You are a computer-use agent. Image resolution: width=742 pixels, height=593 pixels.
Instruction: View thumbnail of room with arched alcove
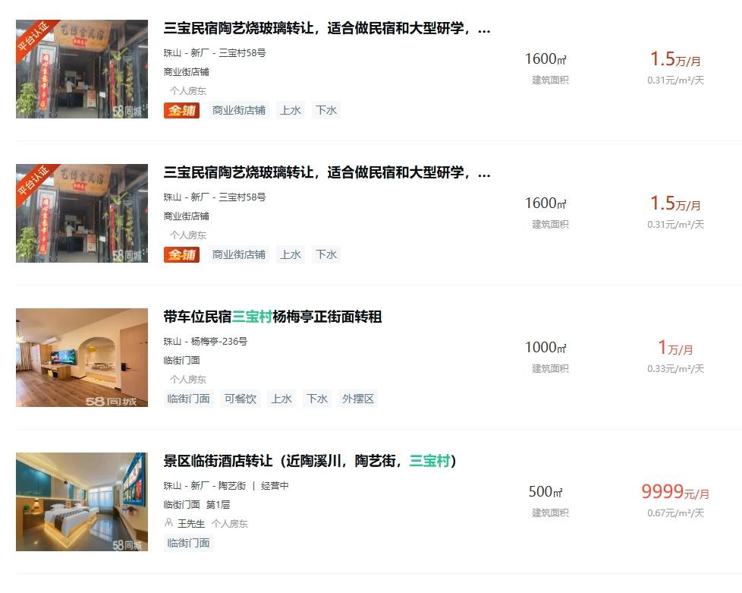(82, 358)
